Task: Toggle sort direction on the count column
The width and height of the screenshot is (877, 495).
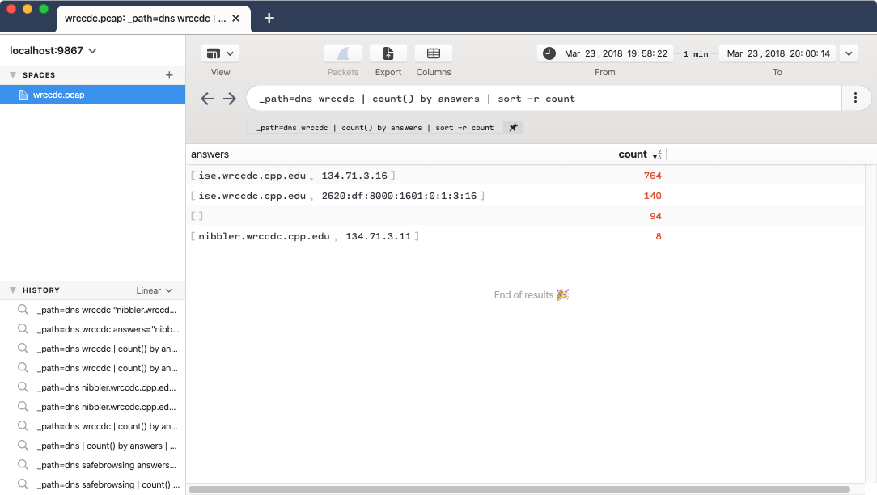Action: click(658, 154)
